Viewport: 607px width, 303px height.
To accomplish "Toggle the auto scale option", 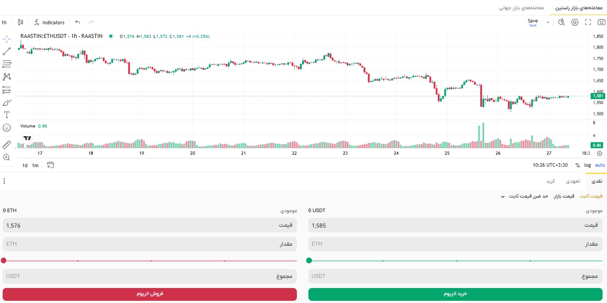I will (x=600, y=165).
